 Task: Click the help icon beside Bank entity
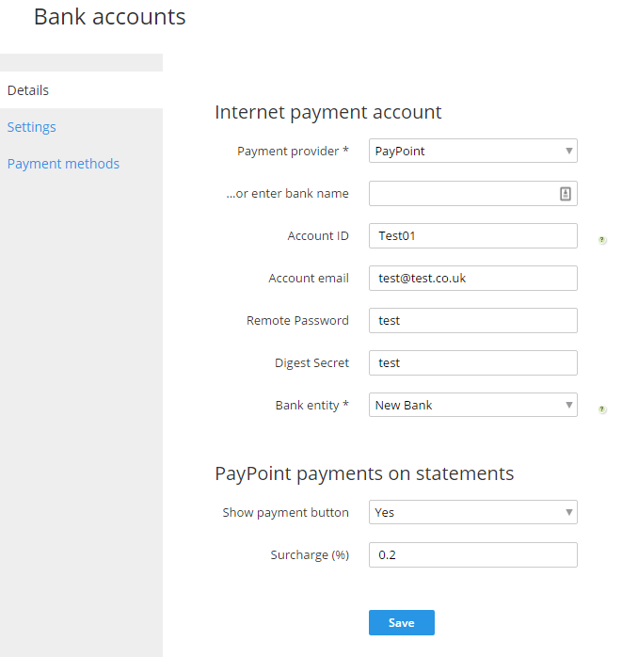602,409
